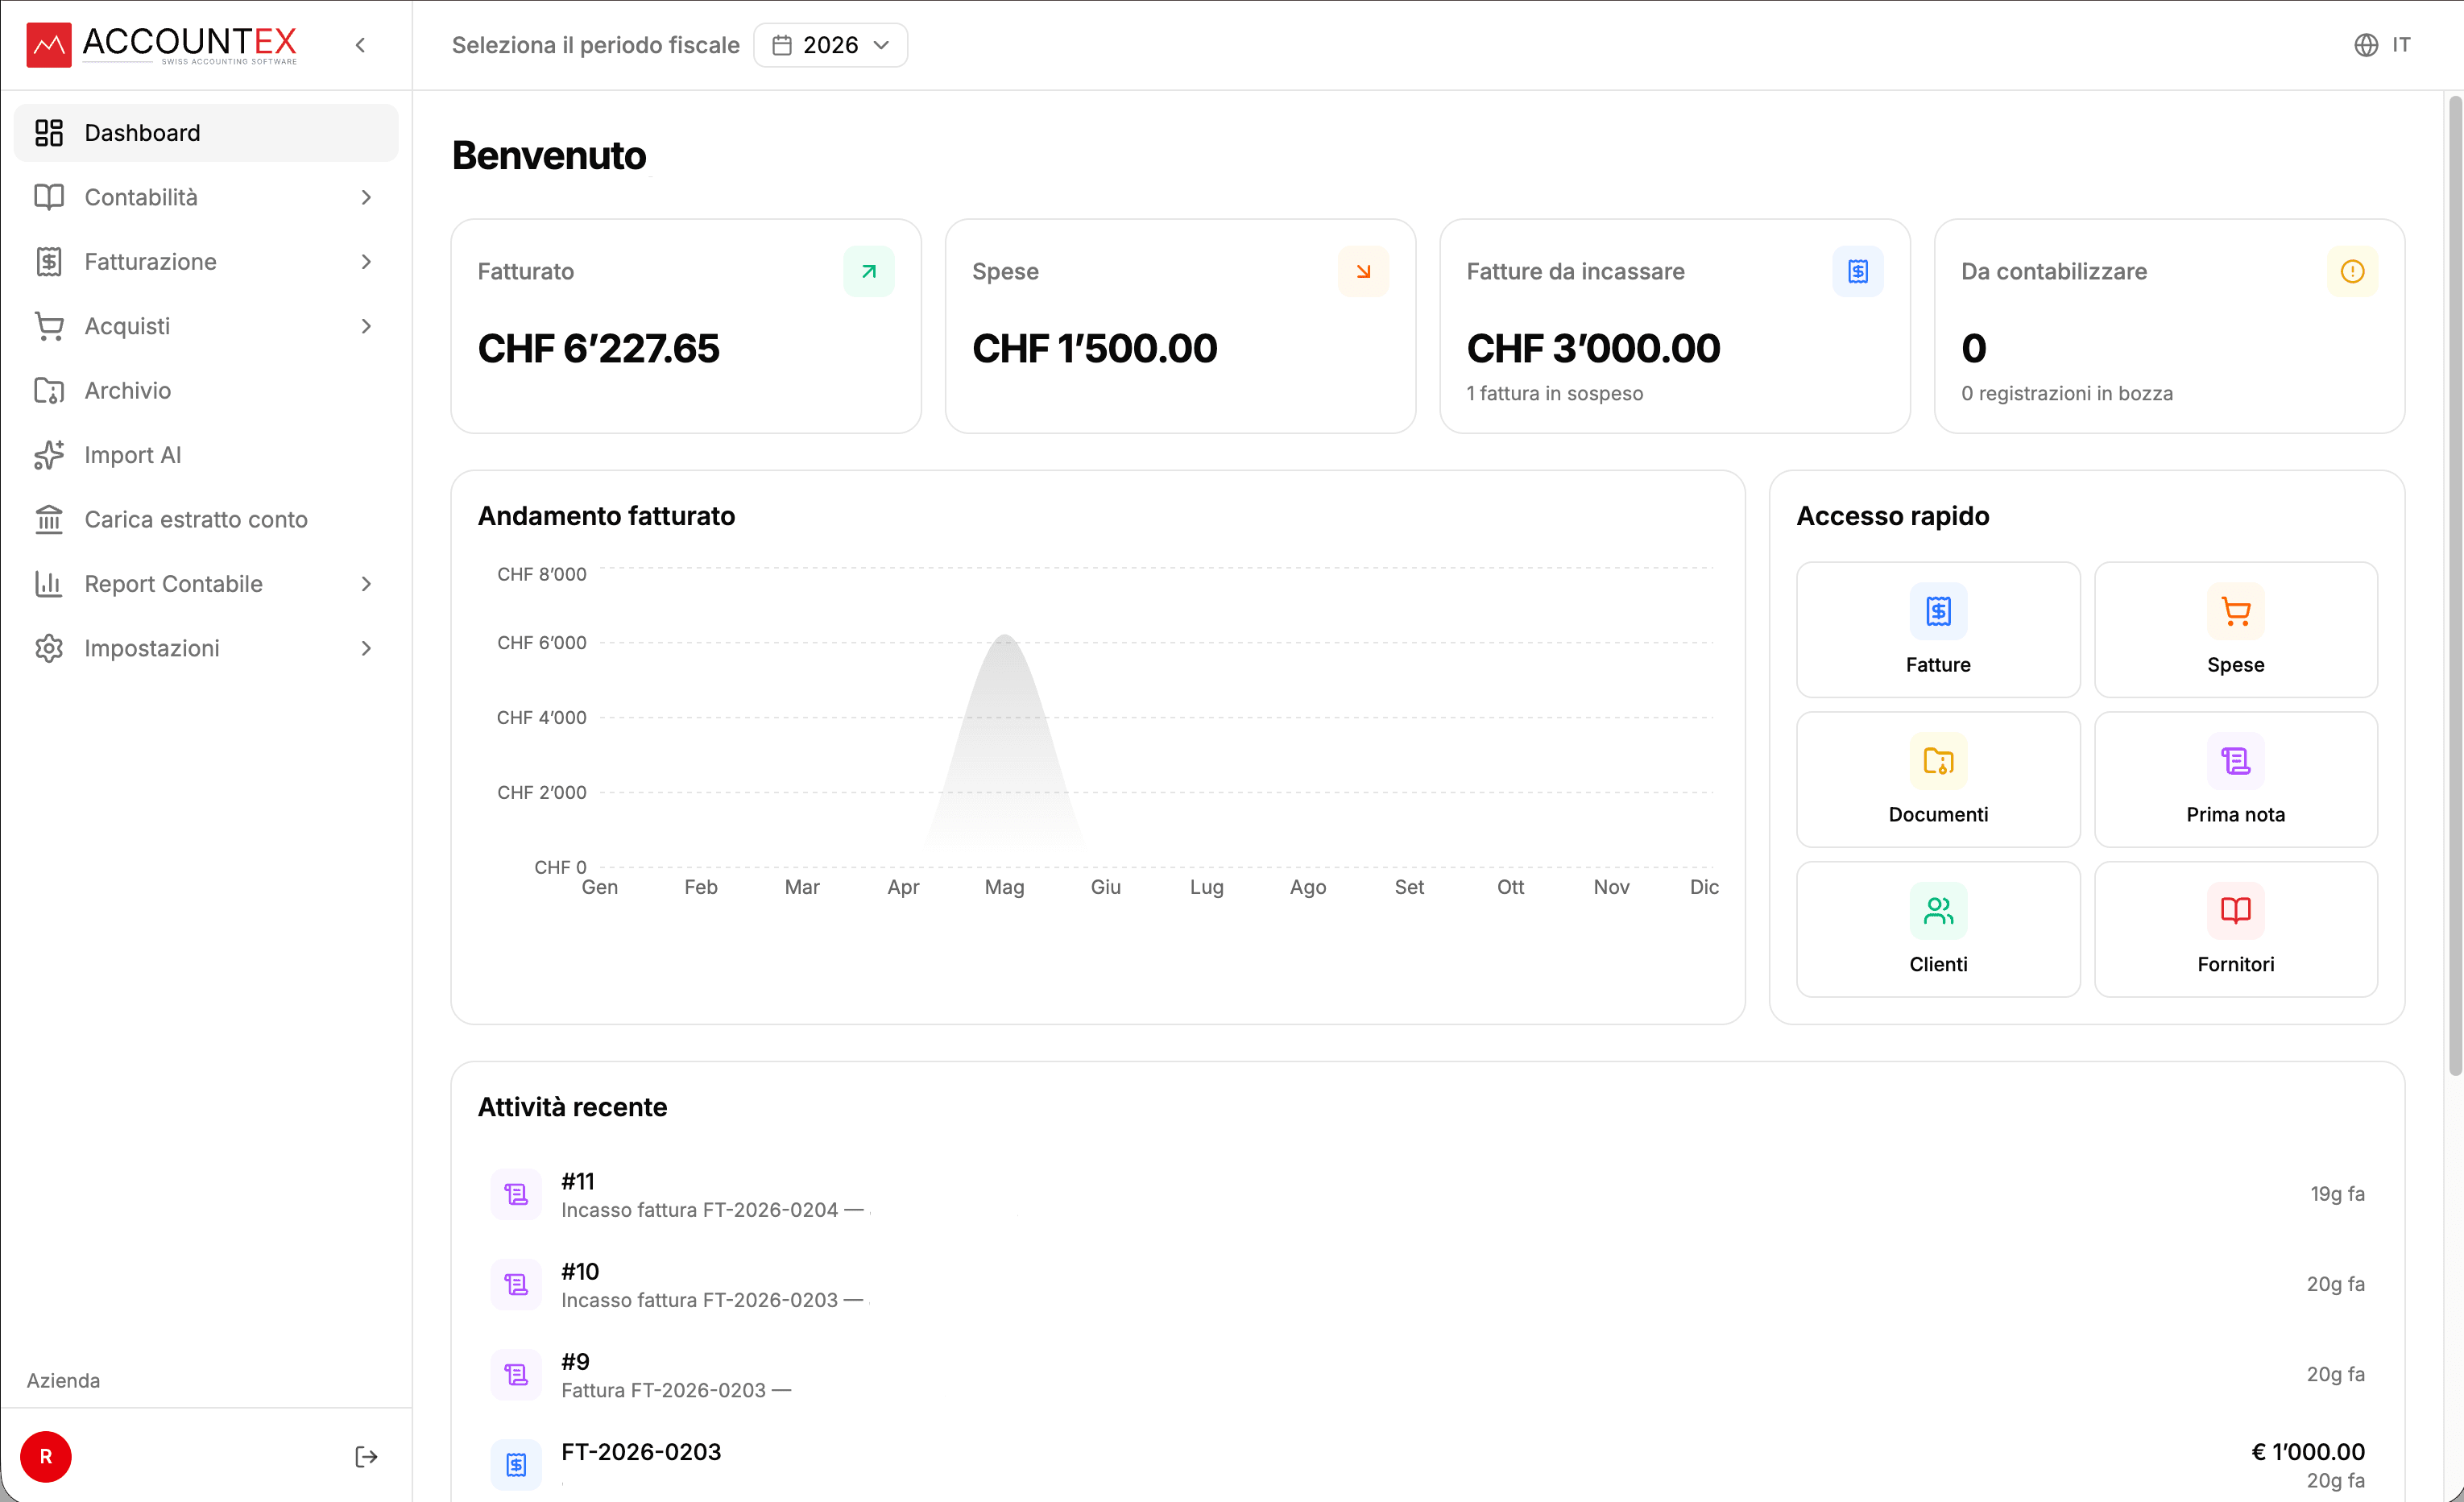Screen dimensions: 2464x1502
Task: Open the Dashboard menu item
Action: click(206, 133)
